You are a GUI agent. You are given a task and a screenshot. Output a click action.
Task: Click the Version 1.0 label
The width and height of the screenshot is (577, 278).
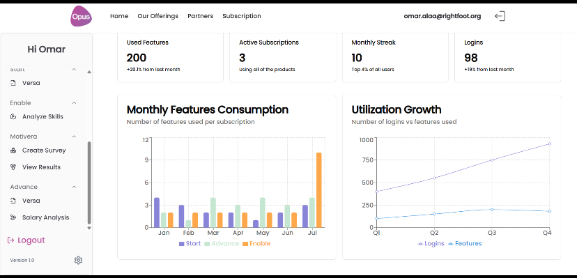point(22,261)
